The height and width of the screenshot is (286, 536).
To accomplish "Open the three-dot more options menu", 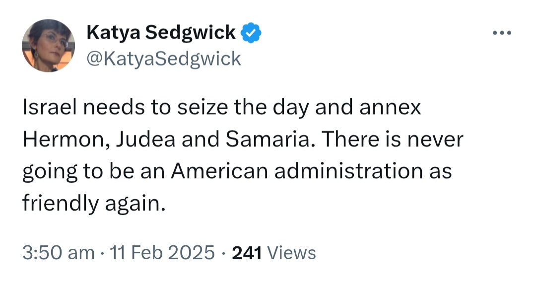I will [x=502, y=33].
